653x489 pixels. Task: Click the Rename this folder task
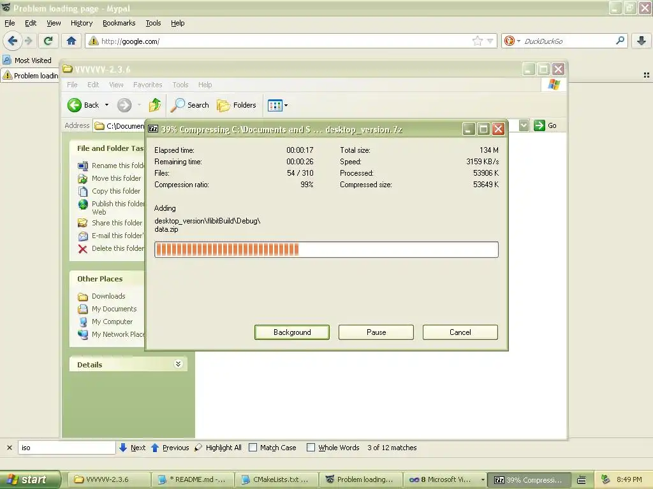coord(112,166)
